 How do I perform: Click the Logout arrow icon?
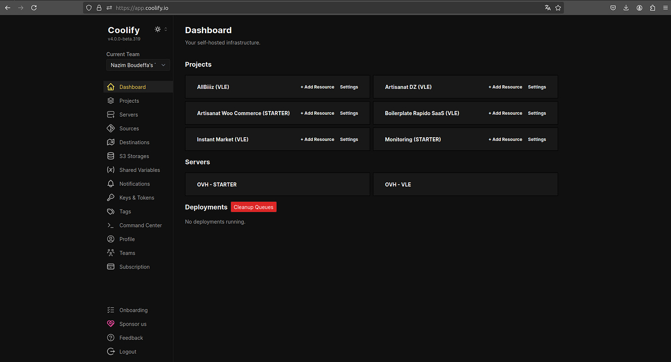[x=111, y=351]
